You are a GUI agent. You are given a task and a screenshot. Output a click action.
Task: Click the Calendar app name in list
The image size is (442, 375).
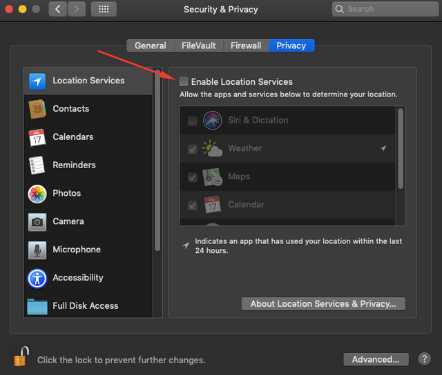(x=246, y=205)
